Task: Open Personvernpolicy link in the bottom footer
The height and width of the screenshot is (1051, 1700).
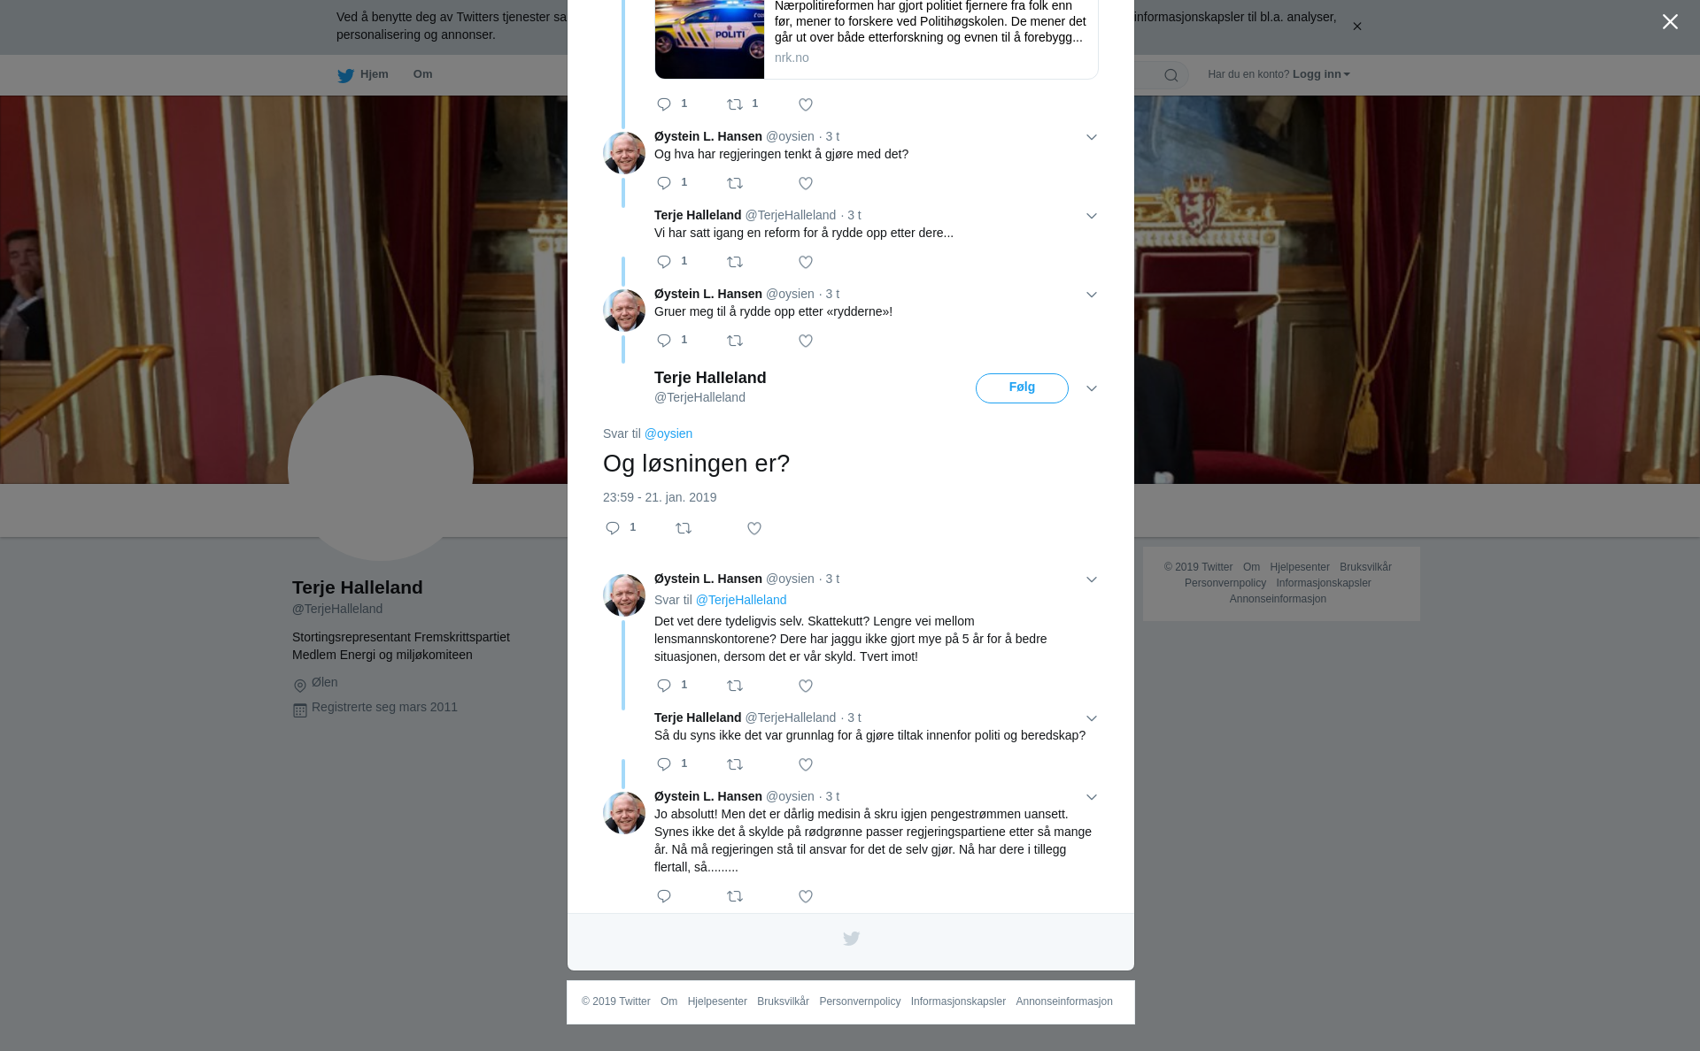Action: 860,1001
